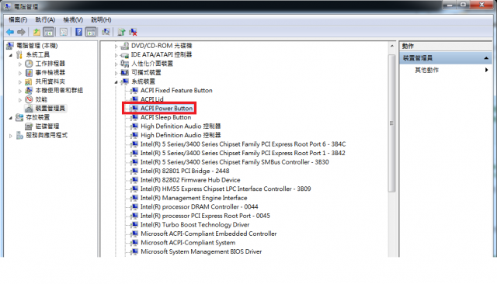The image size is (497, 284).
Task: Select Microsoft ACPI-Compliant Embedded Controller
Action: pyautogui.click(x=209, y=234)
